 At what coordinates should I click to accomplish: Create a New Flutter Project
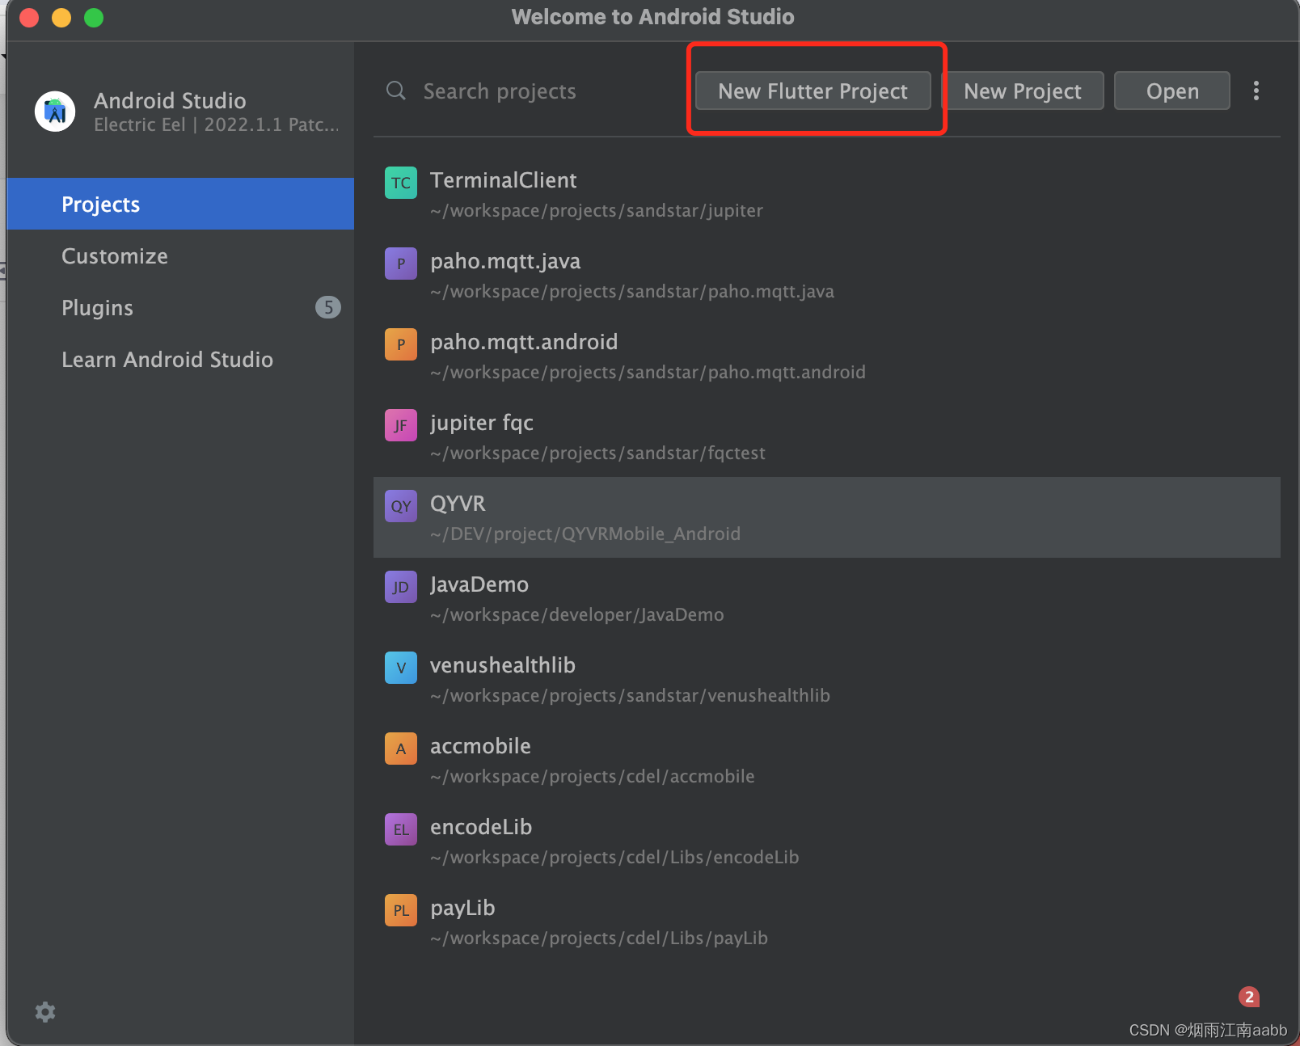(x=813, y=91)
